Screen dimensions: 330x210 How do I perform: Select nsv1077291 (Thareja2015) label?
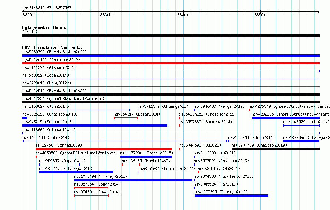tap(66, 169)
